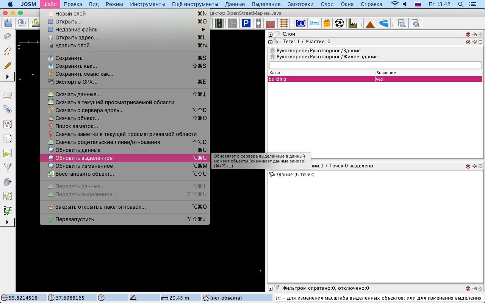Choose Перезапустить menu item

125,219
